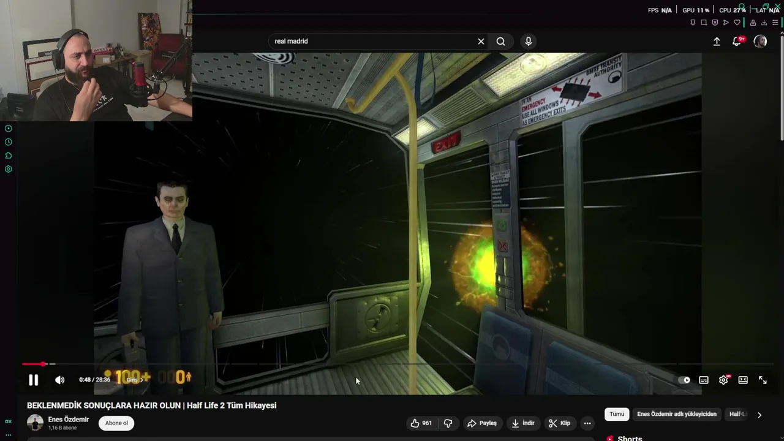Click the chapter label Giriş
784x441 pixels.
(135, 380)
